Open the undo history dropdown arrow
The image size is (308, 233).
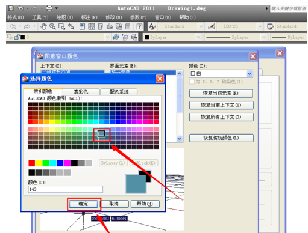tap(28, 8)
